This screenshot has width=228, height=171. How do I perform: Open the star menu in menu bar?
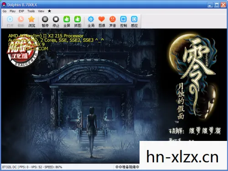click(49, 11)
